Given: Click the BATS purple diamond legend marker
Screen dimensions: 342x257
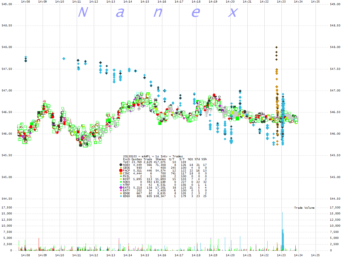Looking at the screenshot, I should pos(121,187).
